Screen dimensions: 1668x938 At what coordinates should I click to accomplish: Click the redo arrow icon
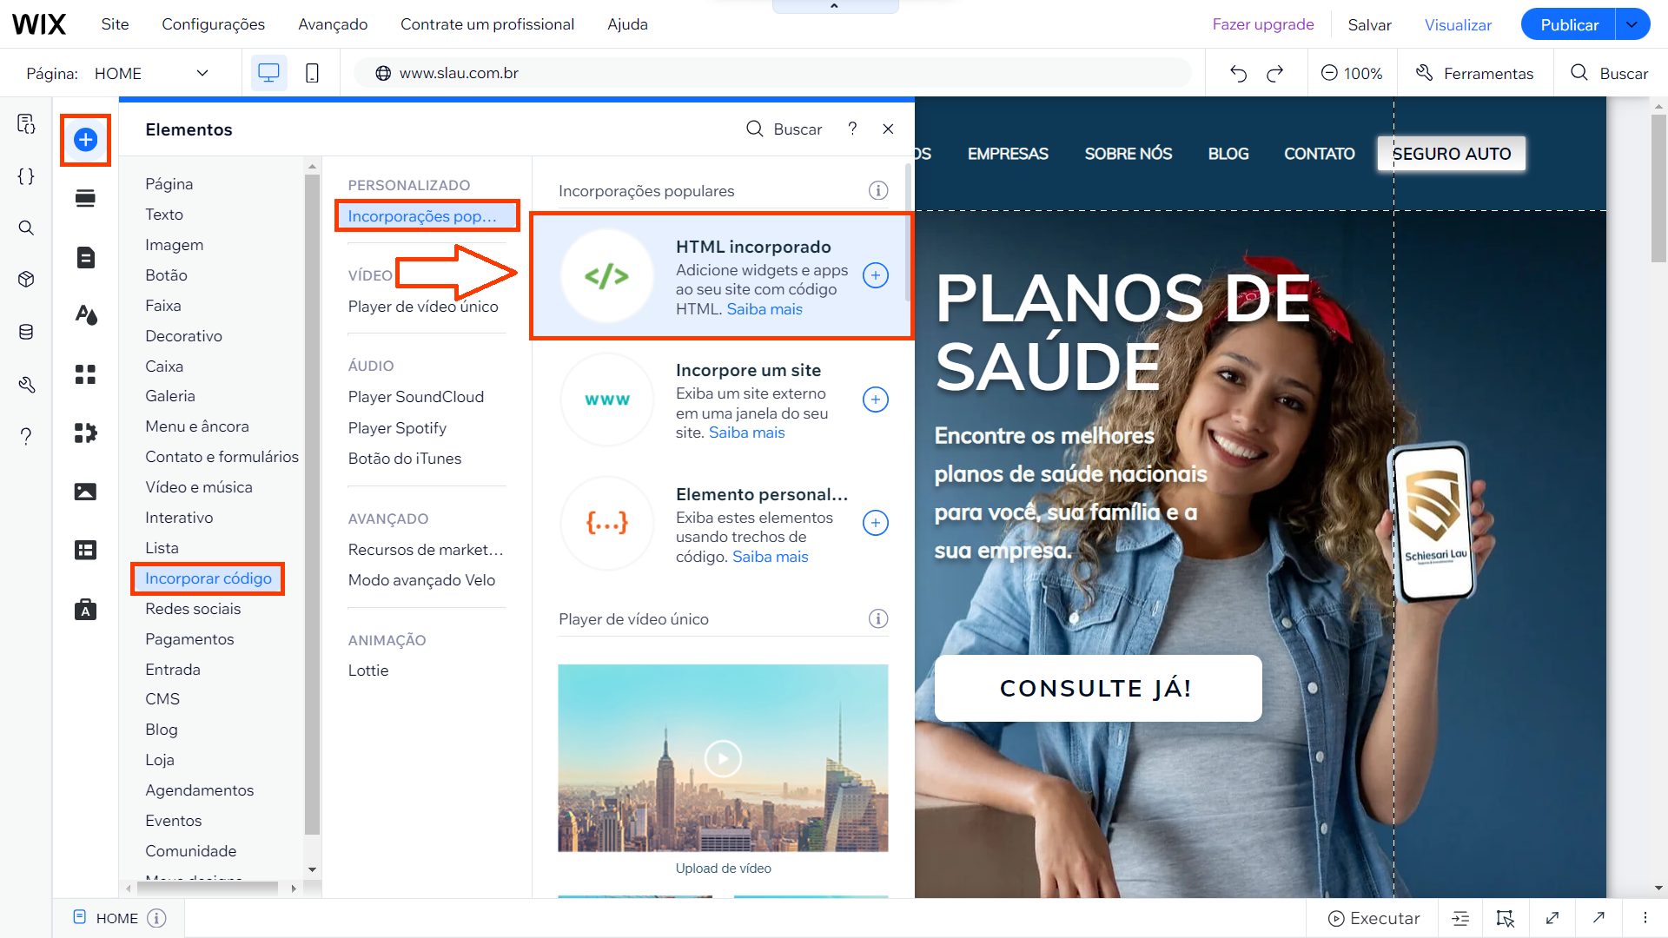(1274, 74)
